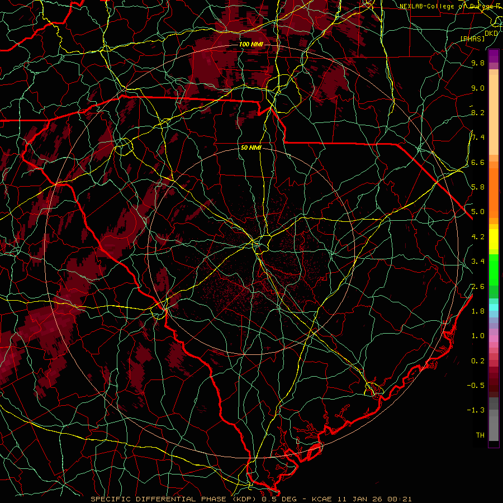This screenshot has width=503, height=503.
Task: Click the 0.2 scale label
Action: 478,361
